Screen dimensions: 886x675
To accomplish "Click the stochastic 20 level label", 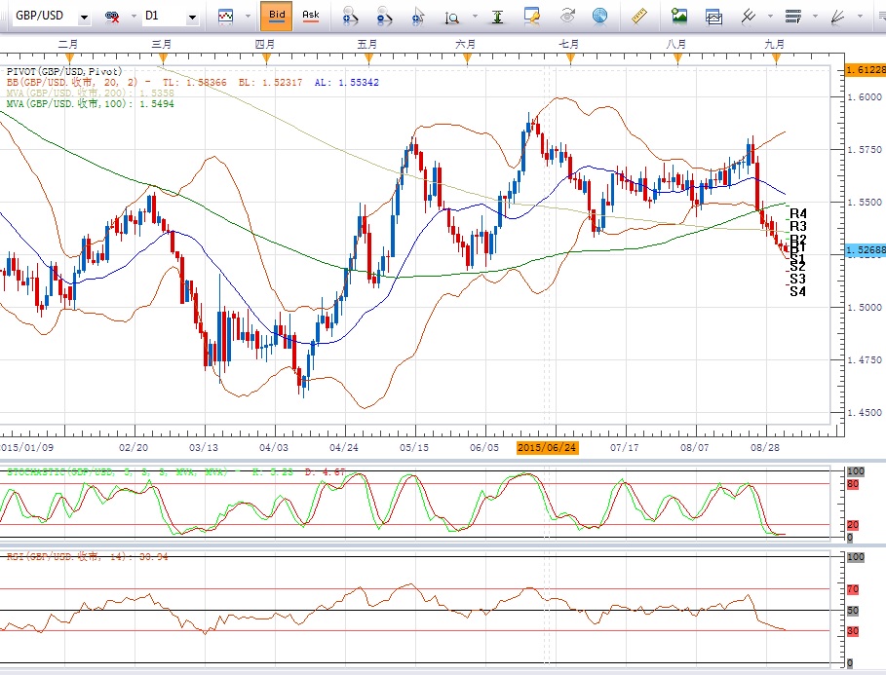I will click(x=853, y=525).
